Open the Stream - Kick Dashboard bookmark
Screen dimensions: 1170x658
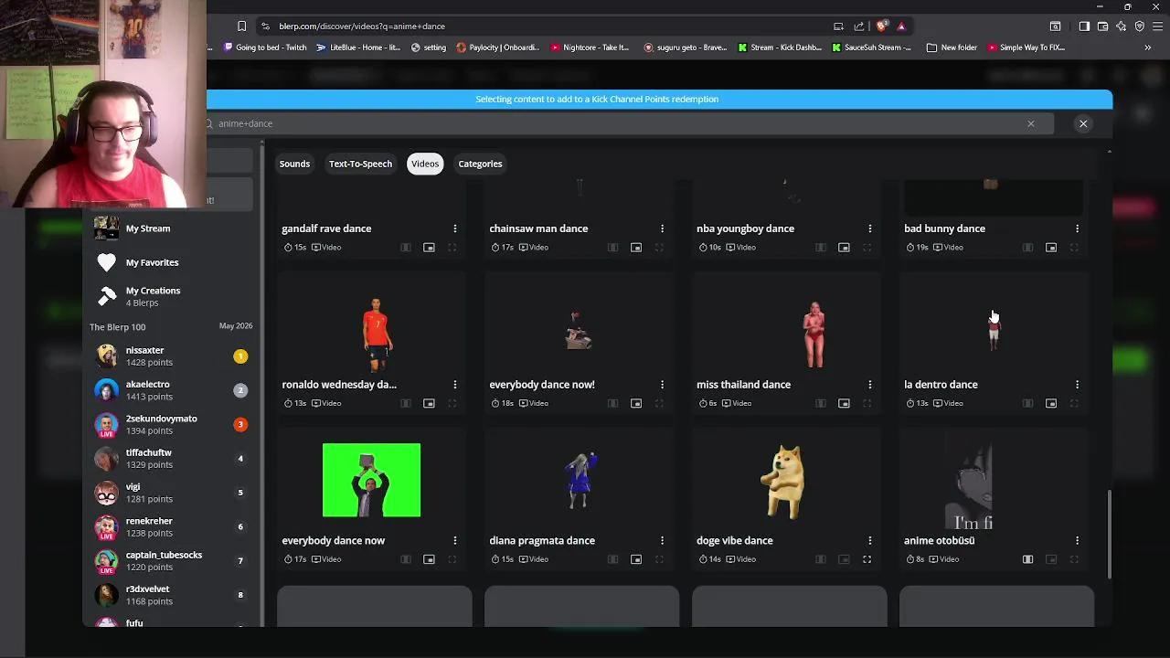tap(780, 48)
